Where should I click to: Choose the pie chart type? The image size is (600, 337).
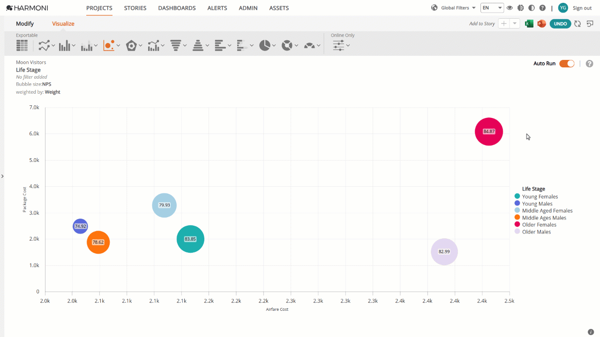pyautogui.click(x=265, y=45)
